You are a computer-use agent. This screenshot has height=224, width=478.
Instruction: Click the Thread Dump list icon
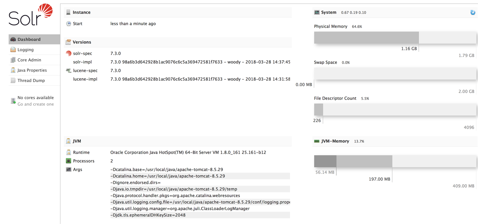13,80
